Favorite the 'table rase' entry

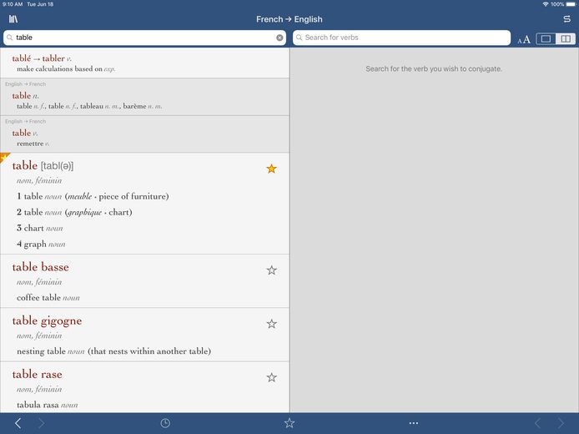[271, 377]
